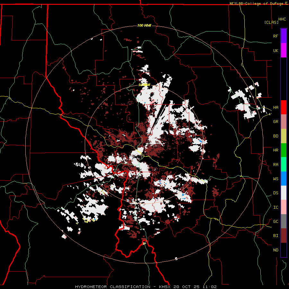Click the HA red legend swatch
This screenshot has width=289, height=289.
pos(284,107)
